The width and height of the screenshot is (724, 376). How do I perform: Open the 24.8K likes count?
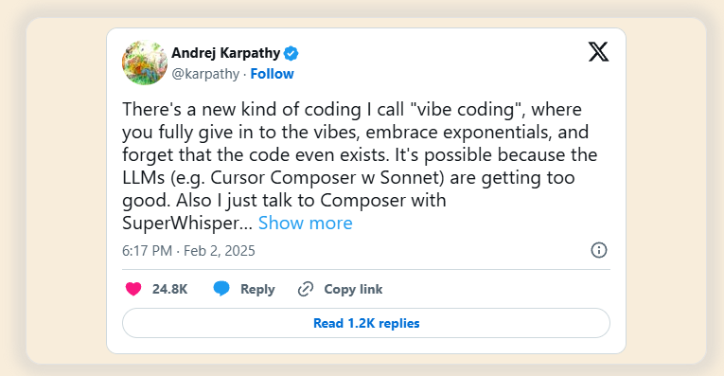pos(170,289)
